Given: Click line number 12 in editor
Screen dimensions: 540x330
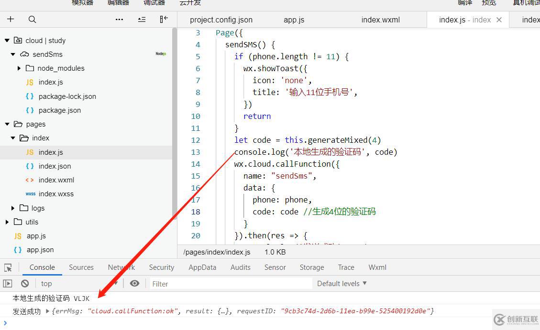Looking at the screenshot, I should [x=196, y=140].
